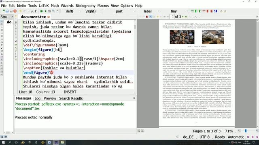Image resolution: width=259 pixels, height=145 pixels.
Task: Open the Macros menu
Action: point(103,6)
